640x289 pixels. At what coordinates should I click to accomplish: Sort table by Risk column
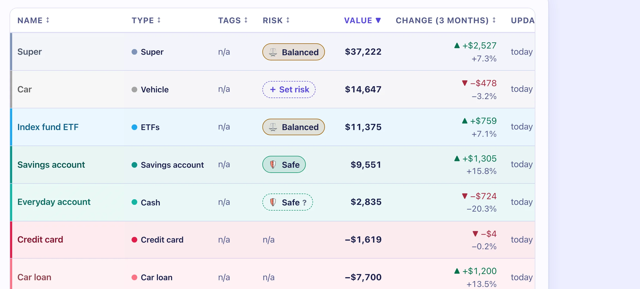pyautogui.click(x=276, y=20)
